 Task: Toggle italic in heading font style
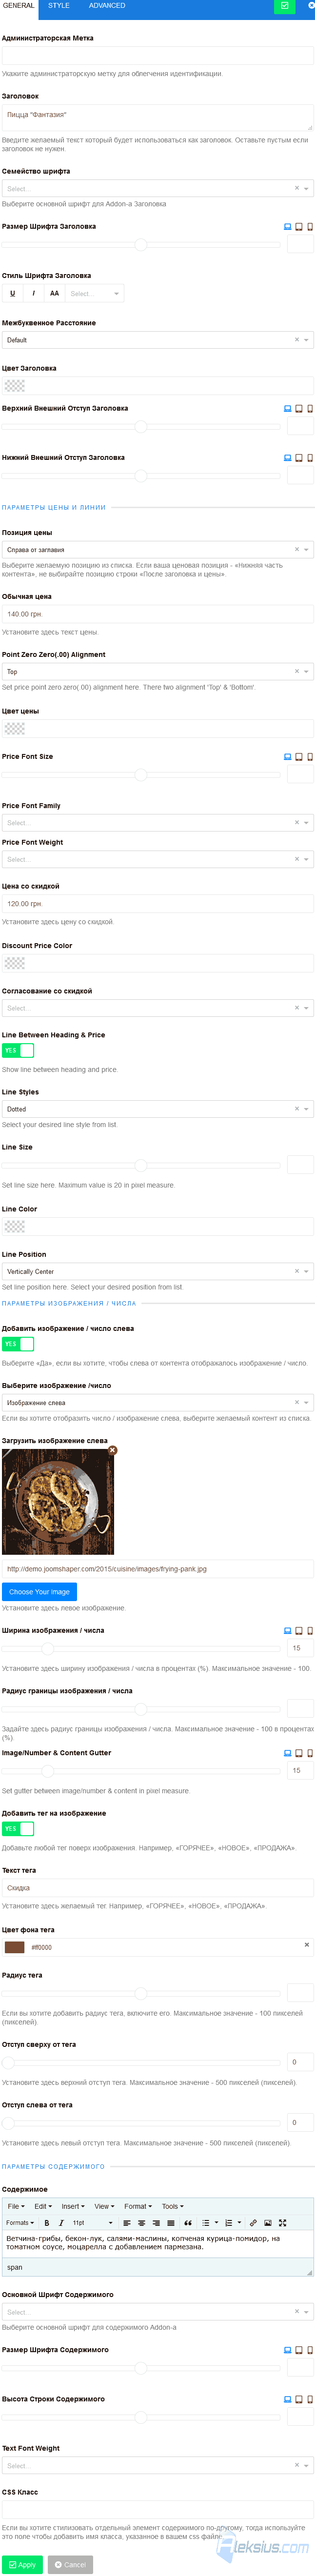33,294
